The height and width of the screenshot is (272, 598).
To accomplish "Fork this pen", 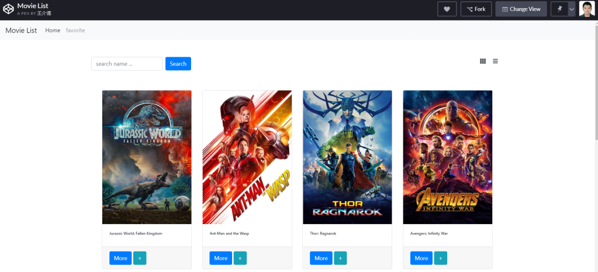I will pyautogui.click(x=476, y=9).
